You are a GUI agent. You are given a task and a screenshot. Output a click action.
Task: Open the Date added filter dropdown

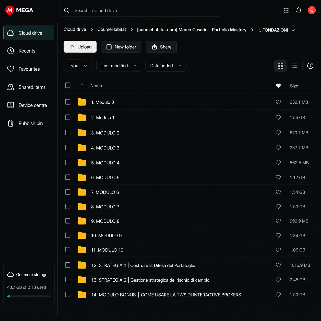166,66
